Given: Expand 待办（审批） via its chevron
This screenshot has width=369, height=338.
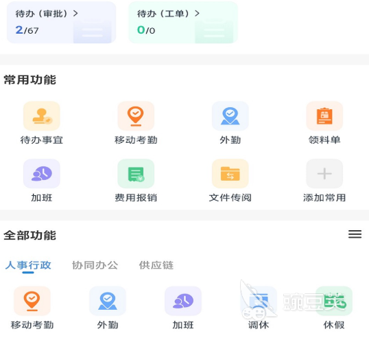Looking at the screenshot, I should (x=75, y=14).
